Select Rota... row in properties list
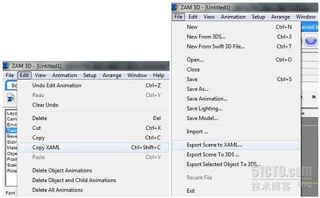The height and width of the screenshot is (198, 320). [12, 170]
